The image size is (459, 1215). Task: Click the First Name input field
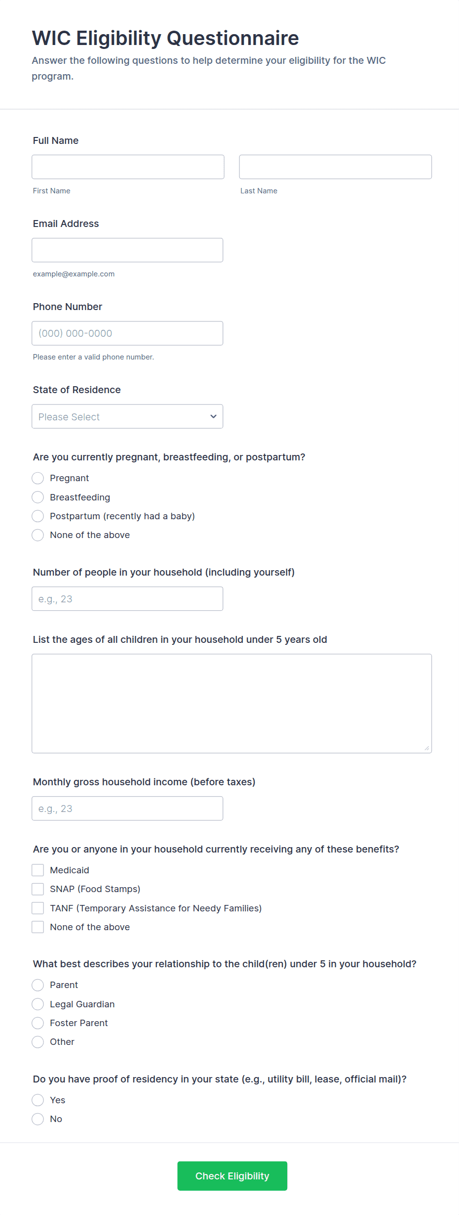pos(128,167)
